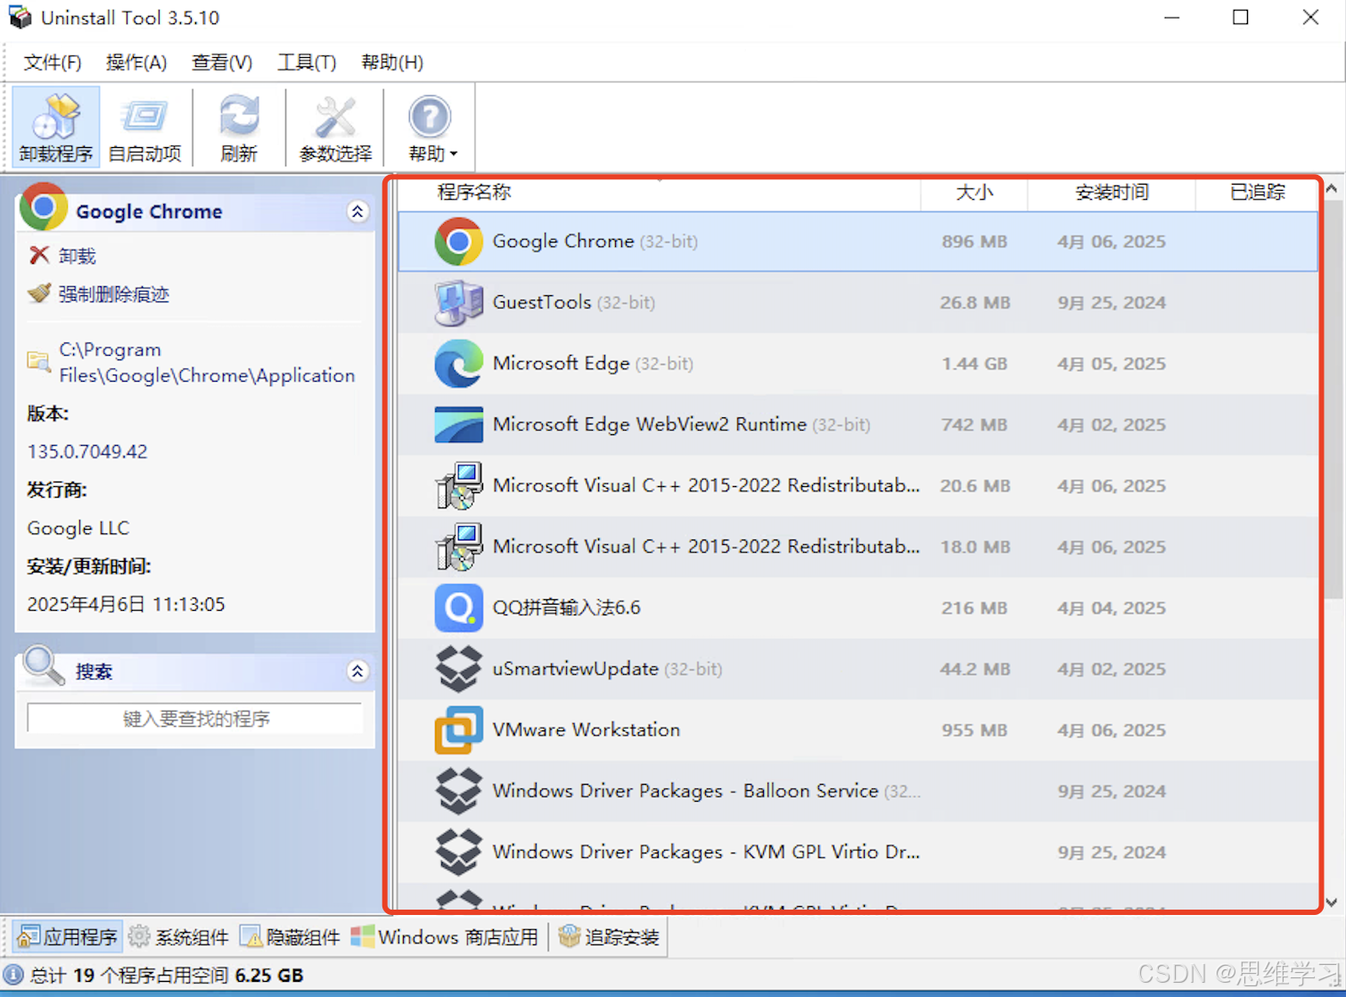Image resolution: width=1346 pixels, height=997 pixels.
Task: Click publisher name Google LLC
Action: tap(78, 528)
